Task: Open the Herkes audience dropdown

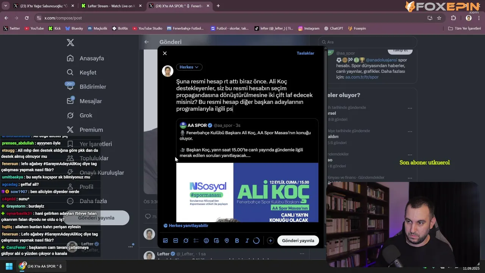Action: [x=189, y=67]
